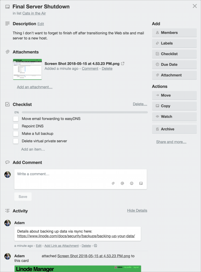Viewport: 201px width, 272px height.
Task: Open attachment in new window icon
Action: tap(123, 63)
